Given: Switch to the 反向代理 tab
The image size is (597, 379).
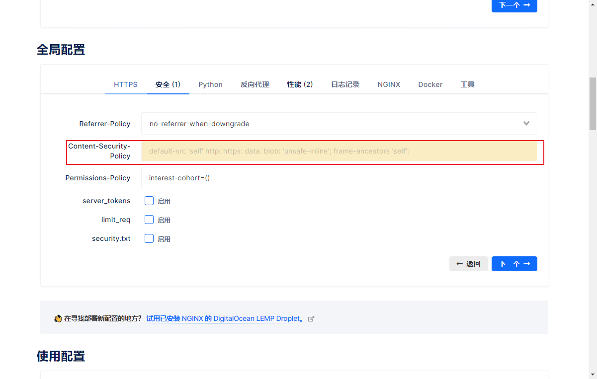Looking at the screenshot, I should tap(255, 84).
